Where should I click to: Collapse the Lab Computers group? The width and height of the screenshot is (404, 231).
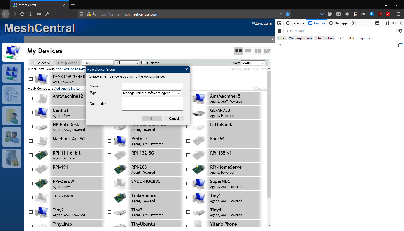coord(29,88)
